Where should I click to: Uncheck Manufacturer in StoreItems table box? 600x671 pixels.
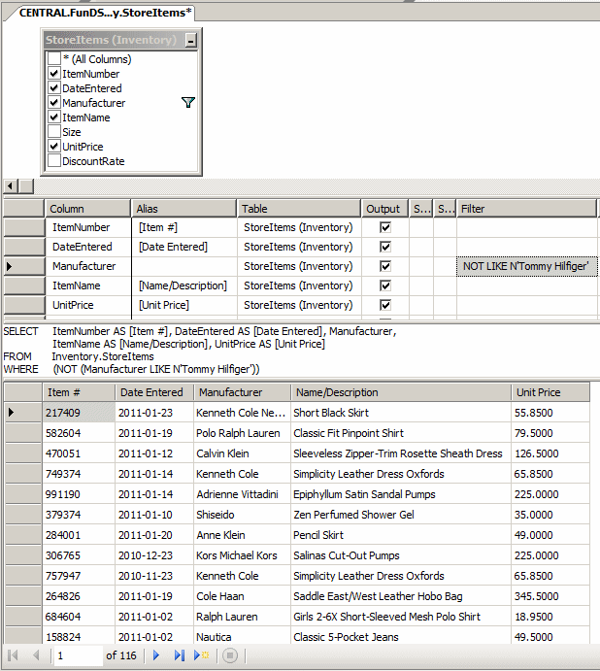tap(54, 102)
